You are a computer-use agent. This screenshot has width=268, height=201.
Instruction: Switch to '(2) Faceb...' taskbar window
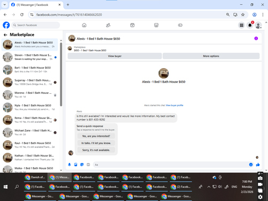click(x=181, y=187)
